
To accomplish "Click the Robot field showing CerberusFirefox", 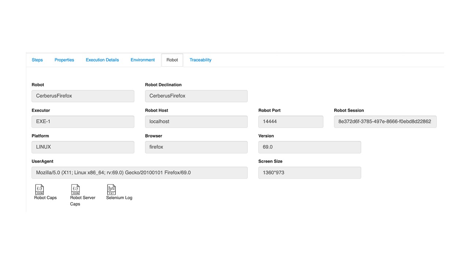I will click(x=83, y=96).
